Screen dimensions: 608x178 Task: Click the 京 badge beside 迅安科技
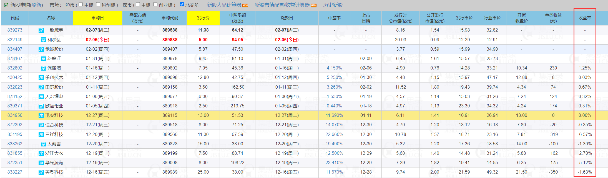pyautogui.click(x=41, y=115)
